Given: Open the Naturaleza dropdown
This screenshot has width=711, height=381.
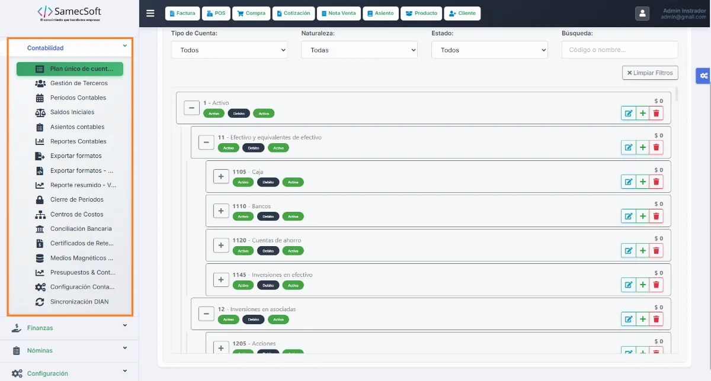Looking at the screenshot, I should click(x=359, y=50).
